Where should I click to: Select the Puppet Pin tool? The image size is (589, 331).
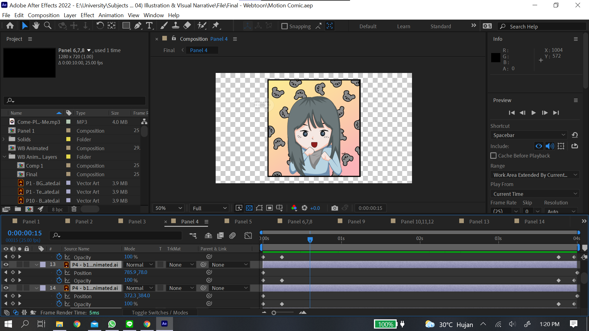(x=216, y=26)
